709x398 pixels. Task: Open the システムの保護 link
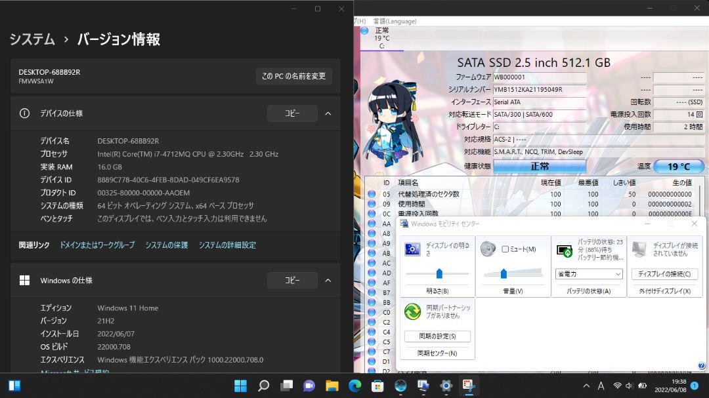click(x=166, y=245)
